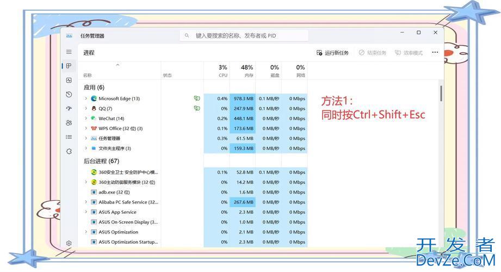The image size is (501, 272).
Task: Expand the 360主动防御服务模块 group
Action: (85, 182)
